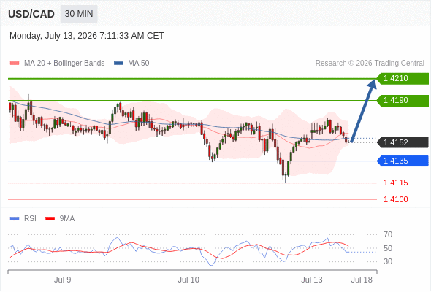Click the 'MA 20 + Bollinger Bands' legend label
The width and height of the screenshot is (431, 292).
click(x=64, y=64)
